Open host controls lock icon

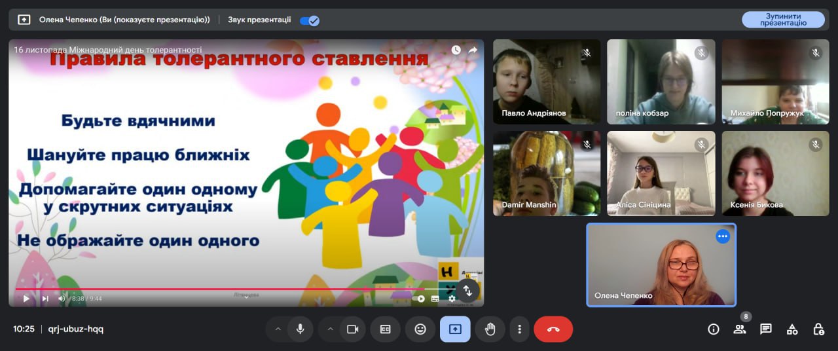818,329
